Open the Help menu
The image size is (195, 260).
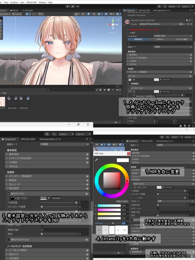tap(50, 3)
